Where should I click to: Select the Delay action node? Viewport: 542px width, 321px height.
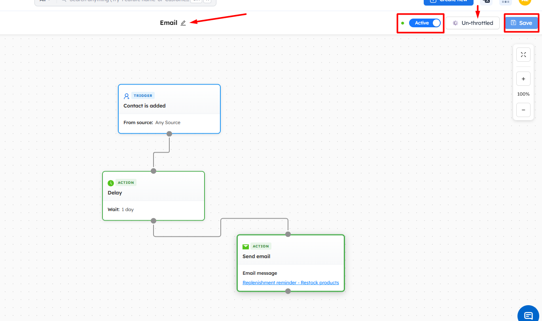tap(153, 193)
